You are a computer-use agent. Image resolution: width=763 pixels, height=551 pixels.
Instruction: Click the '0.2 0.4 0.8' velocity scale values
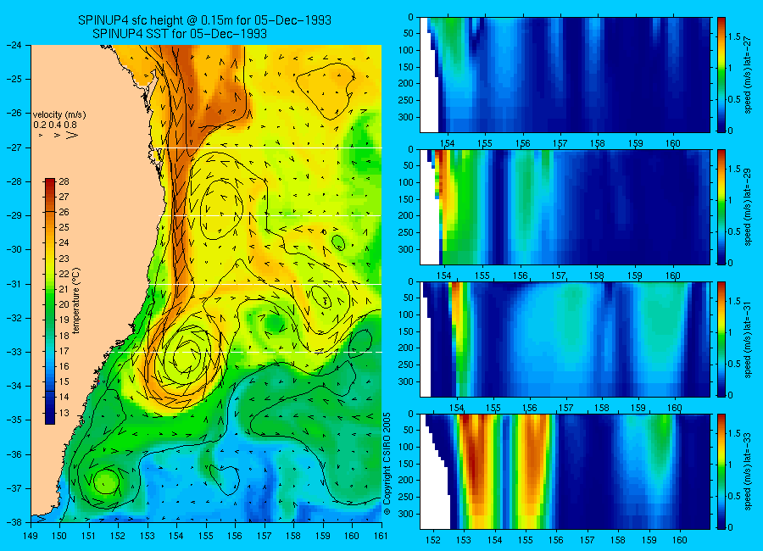click(x=55, y=125)
